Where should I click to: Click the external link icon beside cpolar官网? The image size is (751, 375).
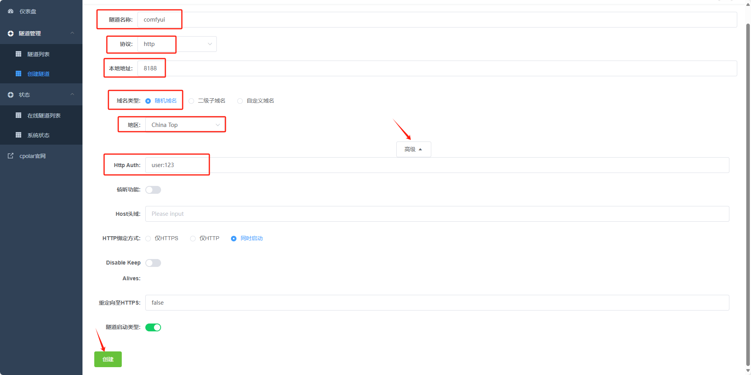coord(11,156)
